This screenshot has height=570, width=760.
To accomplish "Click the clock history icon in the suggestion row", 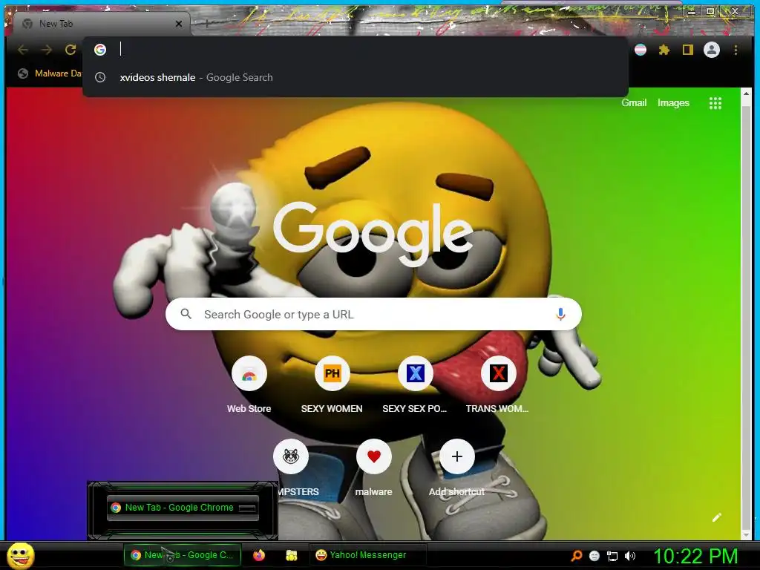I will (x=100, y=77).
